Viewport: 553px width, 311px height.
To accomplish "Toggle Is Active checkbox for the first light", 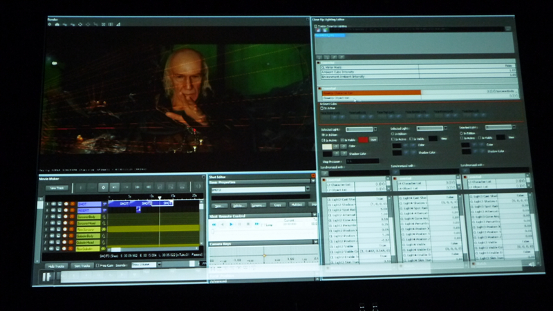I will pos(323,140).
